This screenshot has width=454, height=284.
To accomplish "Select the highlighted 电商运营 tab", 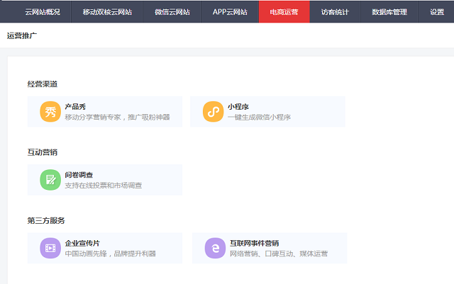I will pos(284,12).
